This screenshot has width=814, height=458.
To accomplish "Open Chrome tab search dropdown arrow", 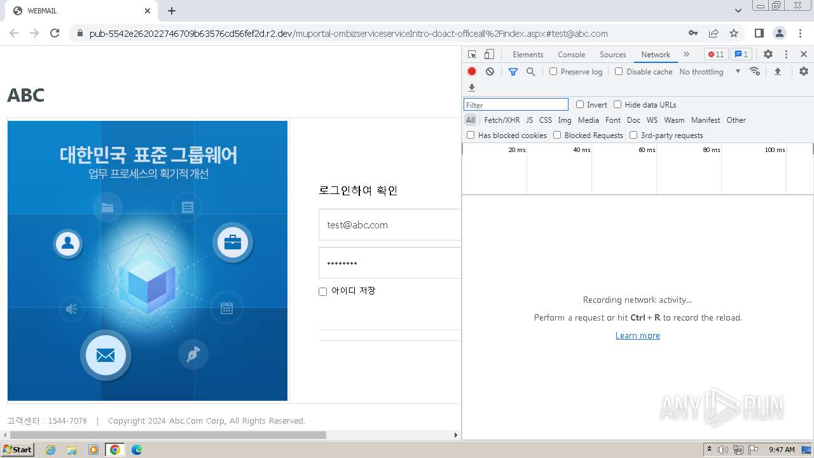I will (738, 11).
